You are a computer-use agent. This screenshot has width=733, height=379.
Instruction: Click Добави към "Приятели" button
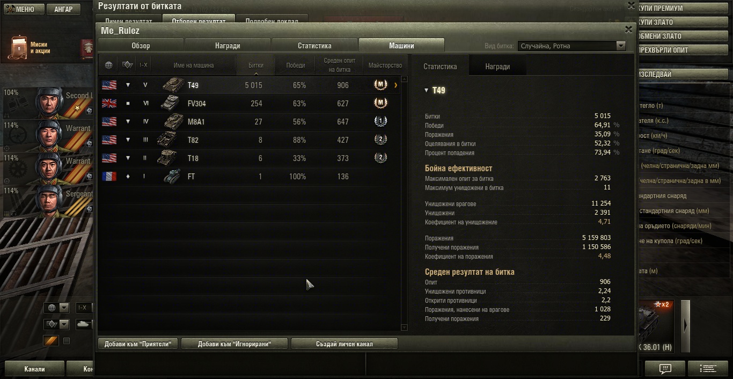[x=138, y=344]
